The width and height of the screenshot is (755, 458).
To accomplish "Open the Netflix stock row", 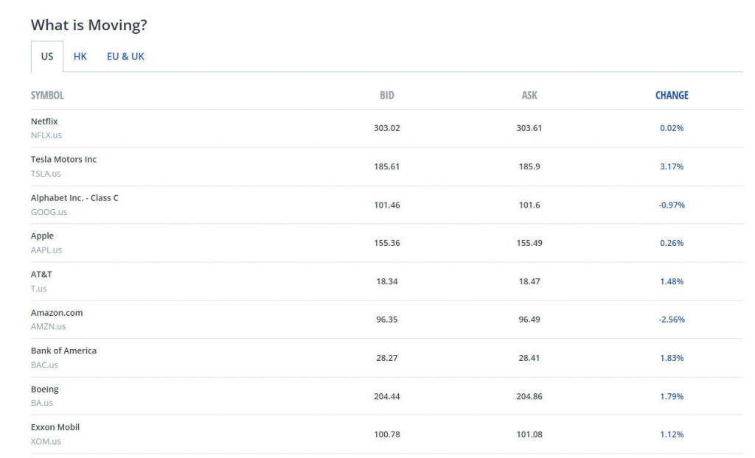I will click(44, 121).
